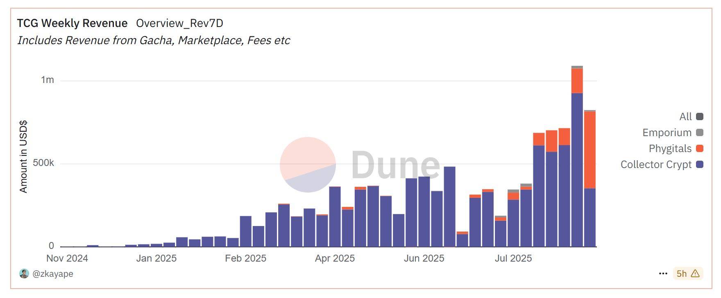Toggle the Collector Crypt legend entry
Screen dimensions: 721x298
pos(662,164)
